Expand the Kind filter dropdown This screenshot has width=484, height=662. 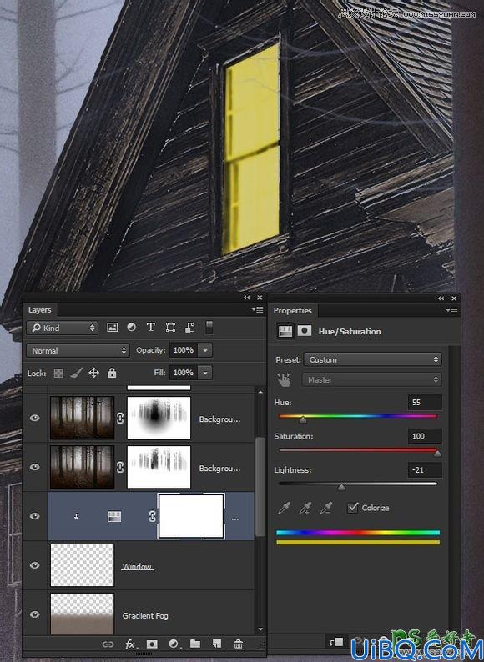tap(62, 328)
